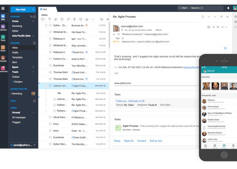Open the Inbox folder
The image size is (237, 169).
click(23, 48)
